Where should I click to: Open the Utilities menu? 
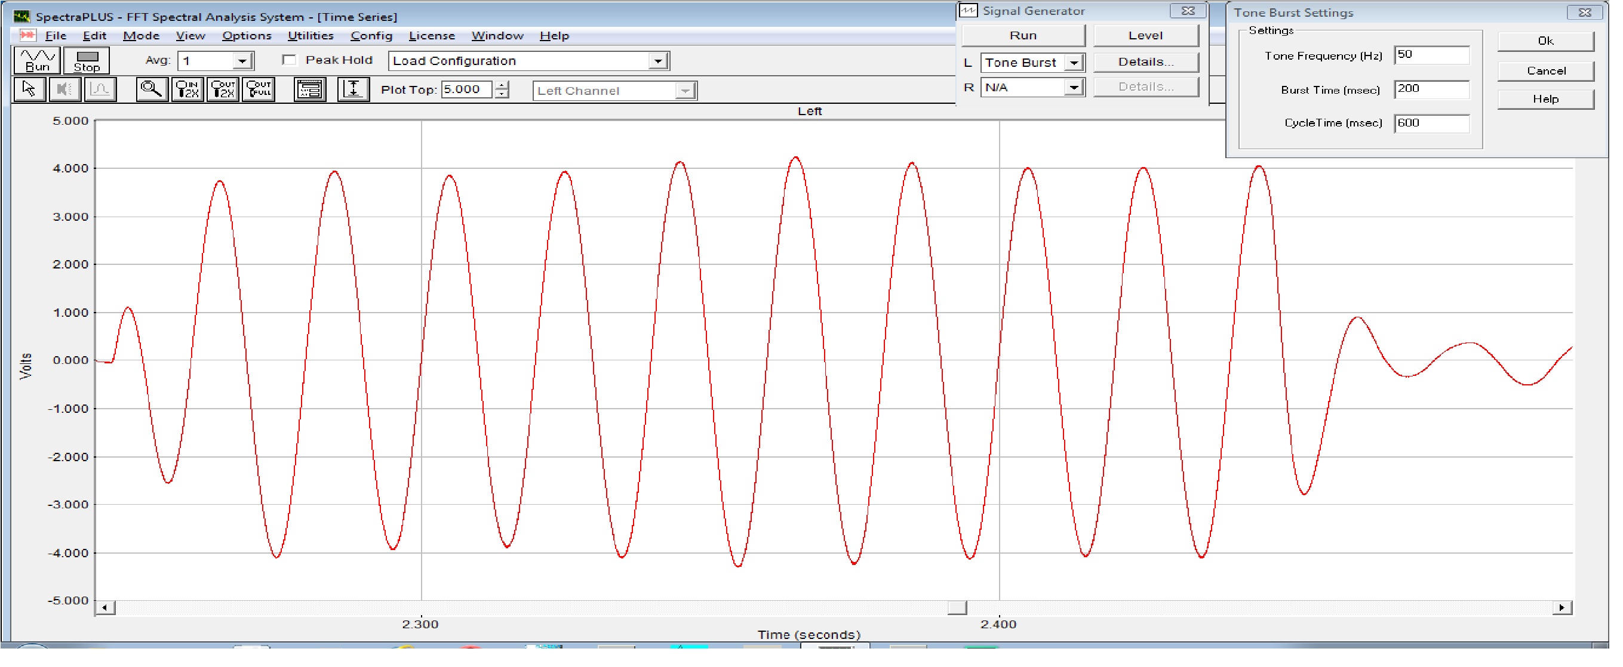pos(310,36)
